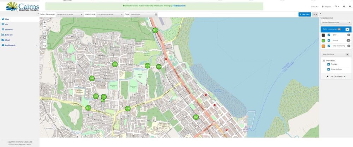
Task: Open the help question mark icon
Action: pos(349,6)
